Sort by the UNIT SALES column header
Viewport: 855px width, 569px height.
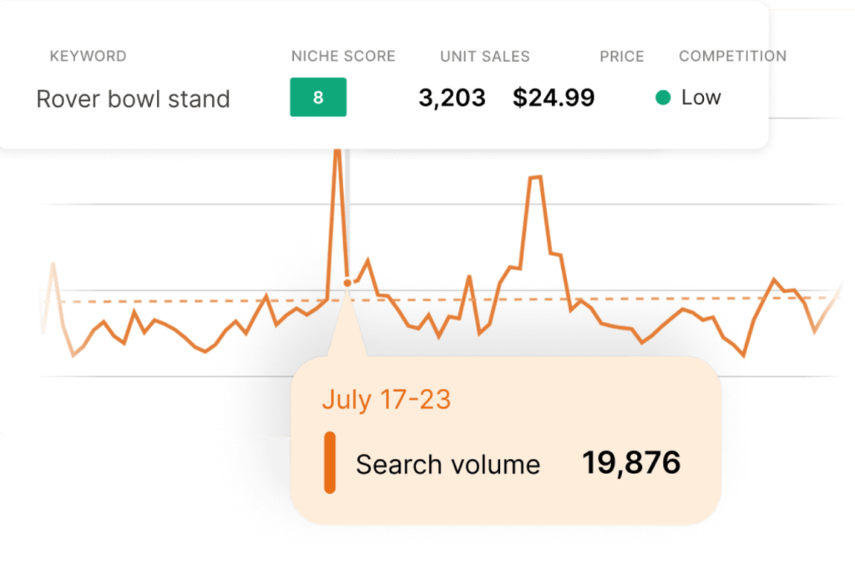(484, 57)
